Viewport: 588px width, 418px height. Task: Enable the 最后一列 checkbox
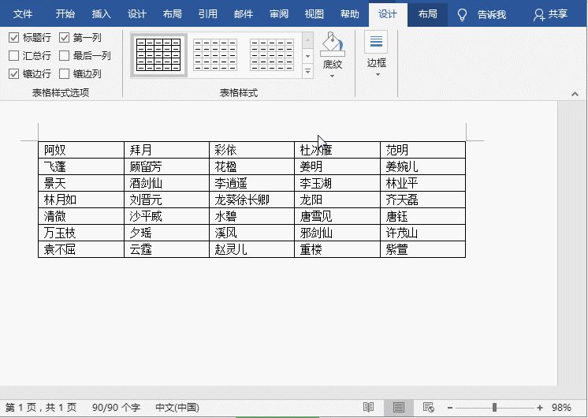tap(64, 55)
